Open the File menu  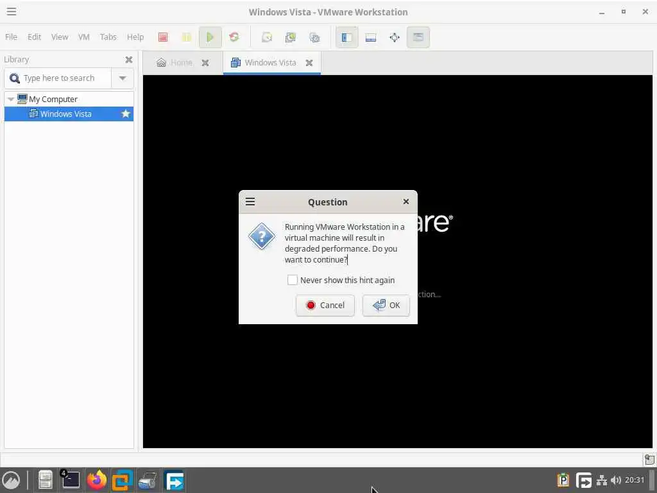tap(12, 37)
